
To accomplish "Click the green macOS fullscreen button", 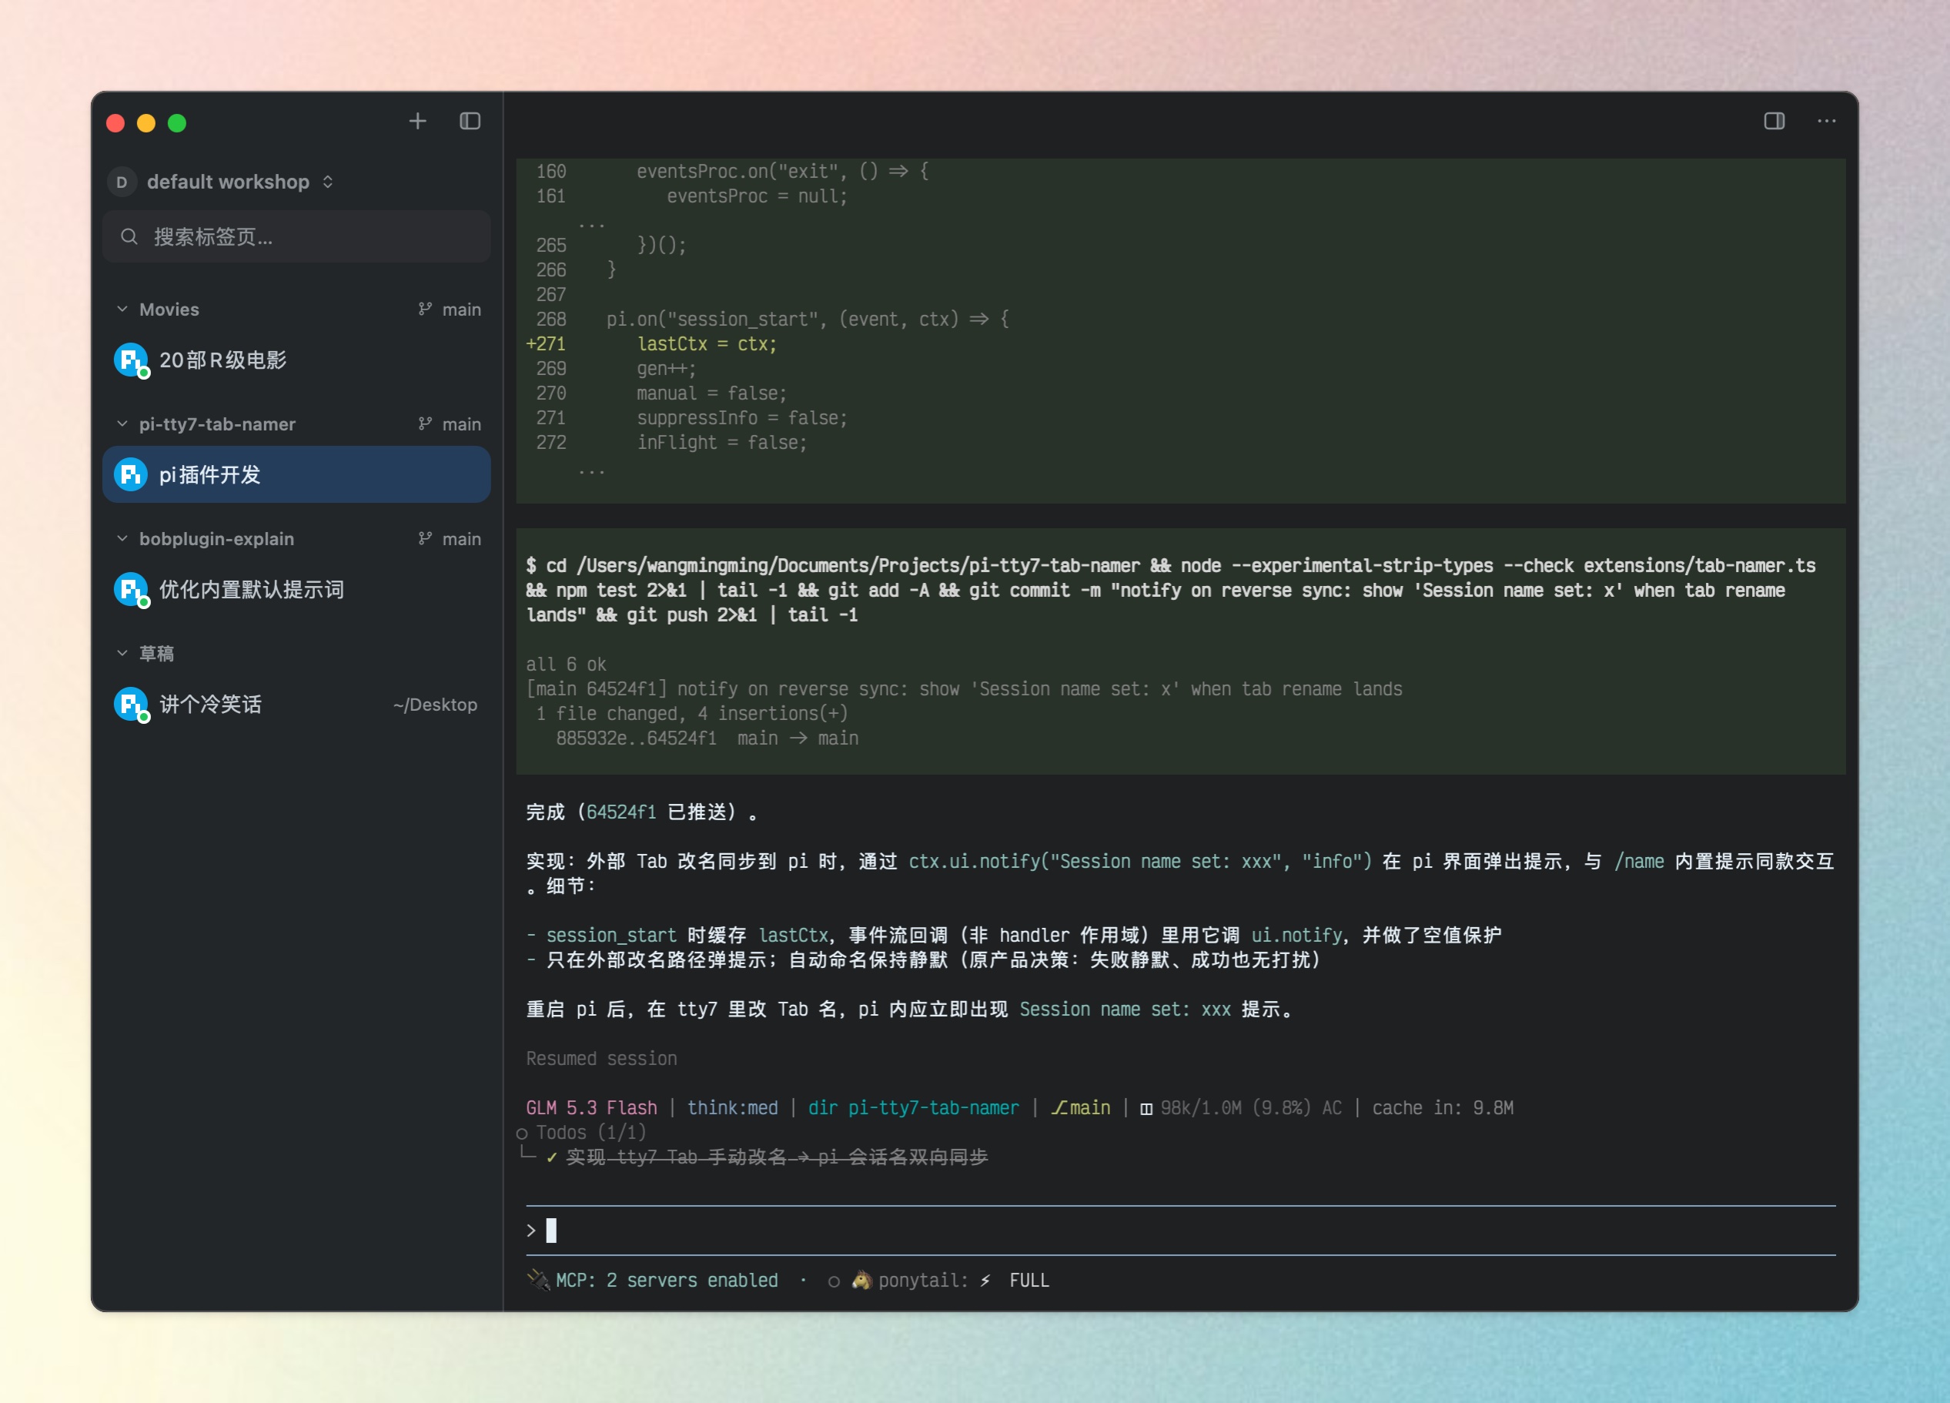I will 177,123.
